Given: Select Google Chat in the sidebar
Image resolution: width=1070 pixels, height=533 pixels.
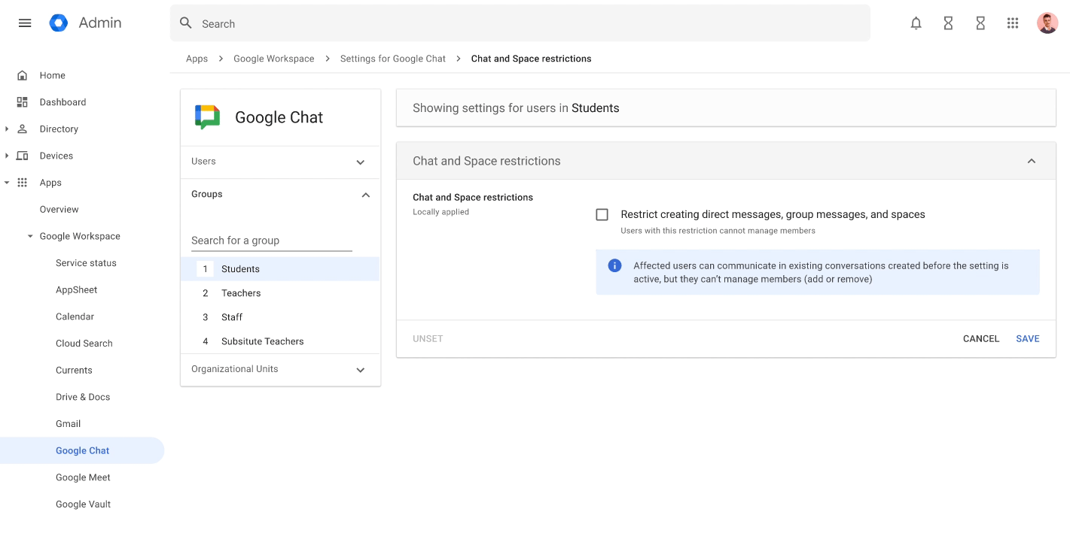Looking at the screenshot, I should pos(82,450).
